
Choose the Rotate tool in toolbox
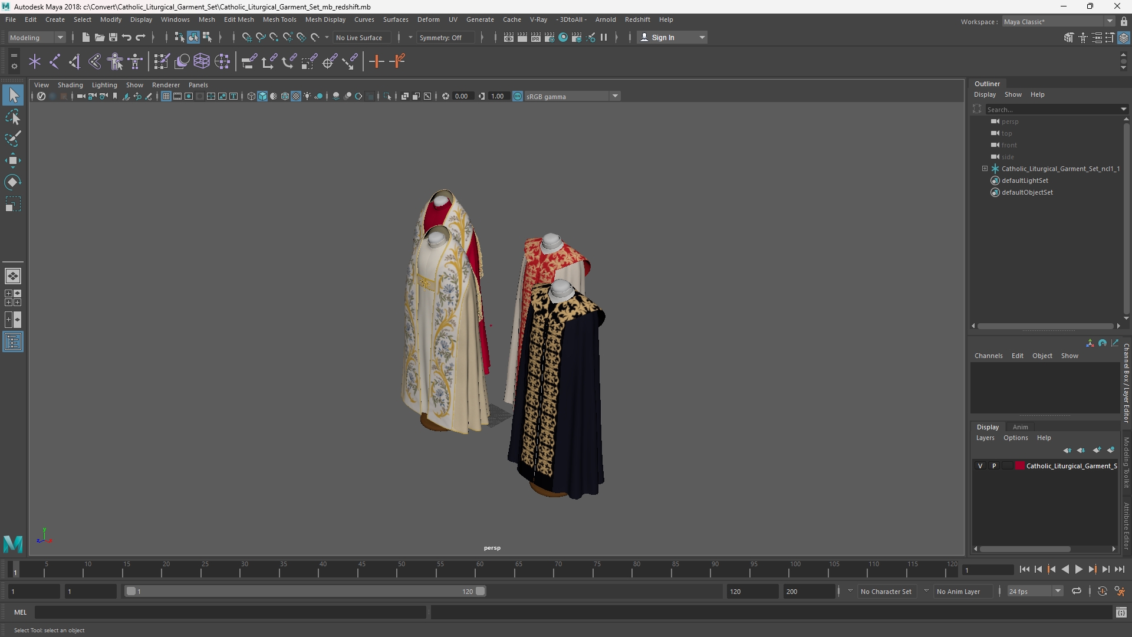[x=13, y=182]
